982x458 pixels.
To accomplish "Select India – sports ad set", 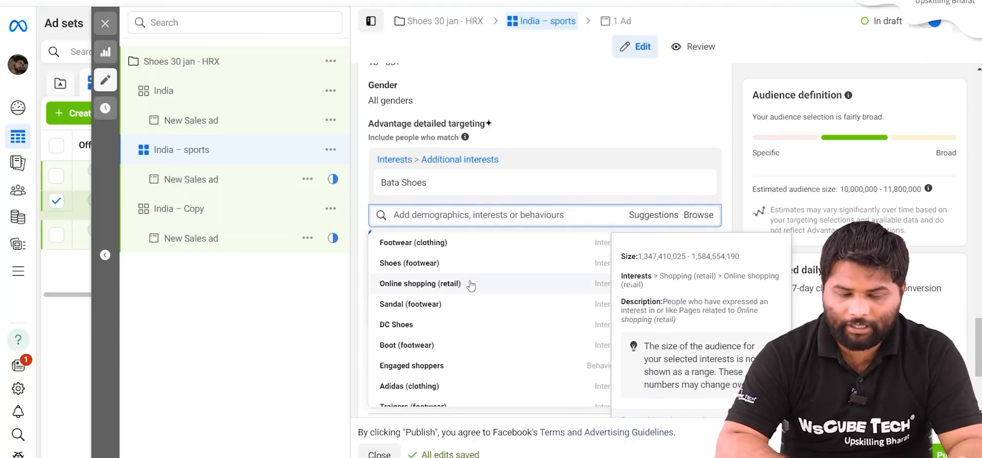I will pos(182,150).
